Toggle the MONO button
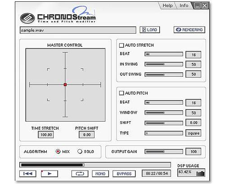225x184 pixels. coord(100,174)
